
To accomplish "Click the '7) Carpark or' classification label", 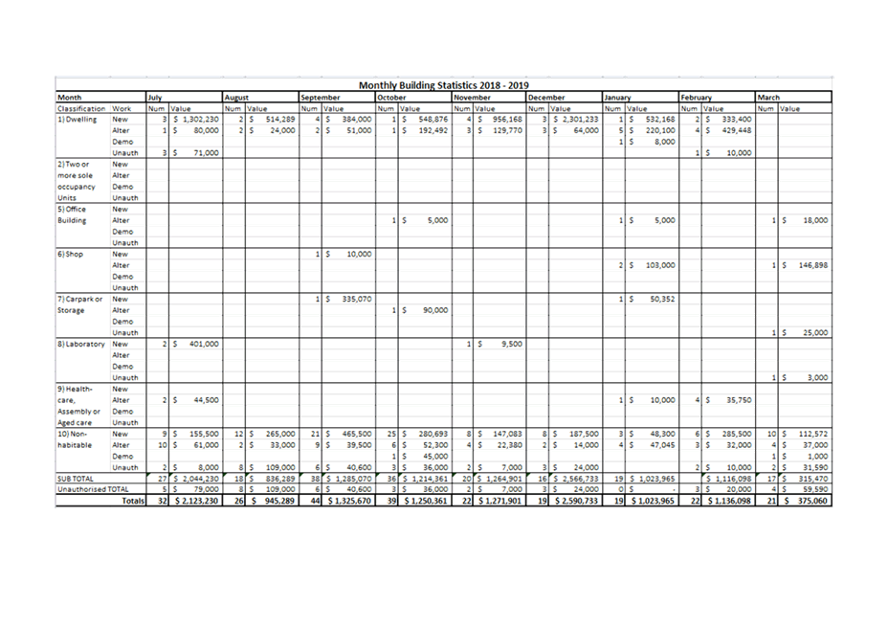I will [x=79, y=299].
